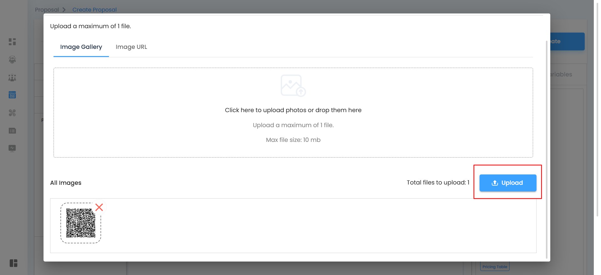Click the bottom sidebar layout panel icon
The height and width of the screenshot is (275, 601).
[13, 263]
